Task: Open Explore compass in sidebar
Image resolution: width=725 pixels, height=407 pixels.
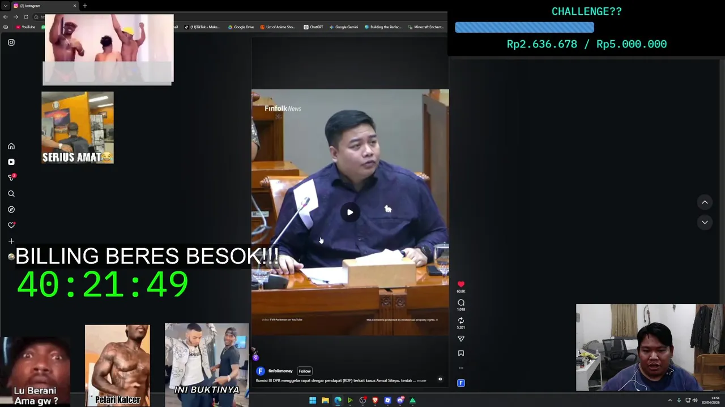Action: coord(11,210)
